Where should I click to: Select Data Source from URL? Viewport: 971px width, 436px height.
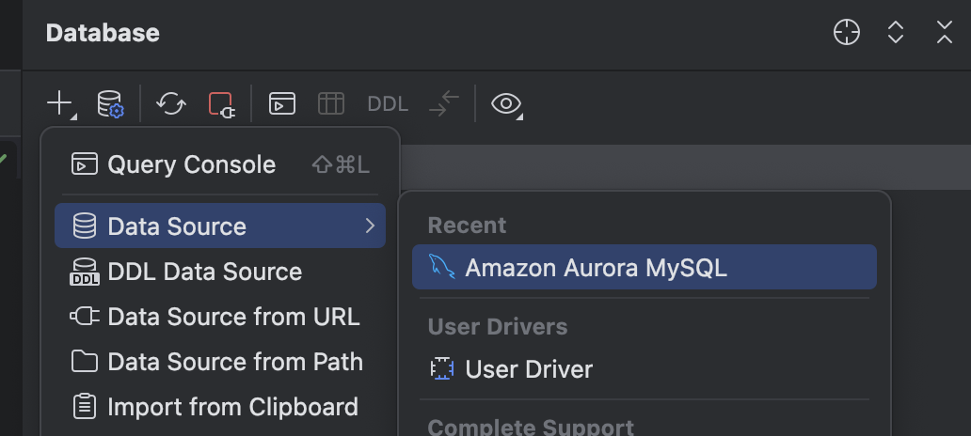point(220,317)
